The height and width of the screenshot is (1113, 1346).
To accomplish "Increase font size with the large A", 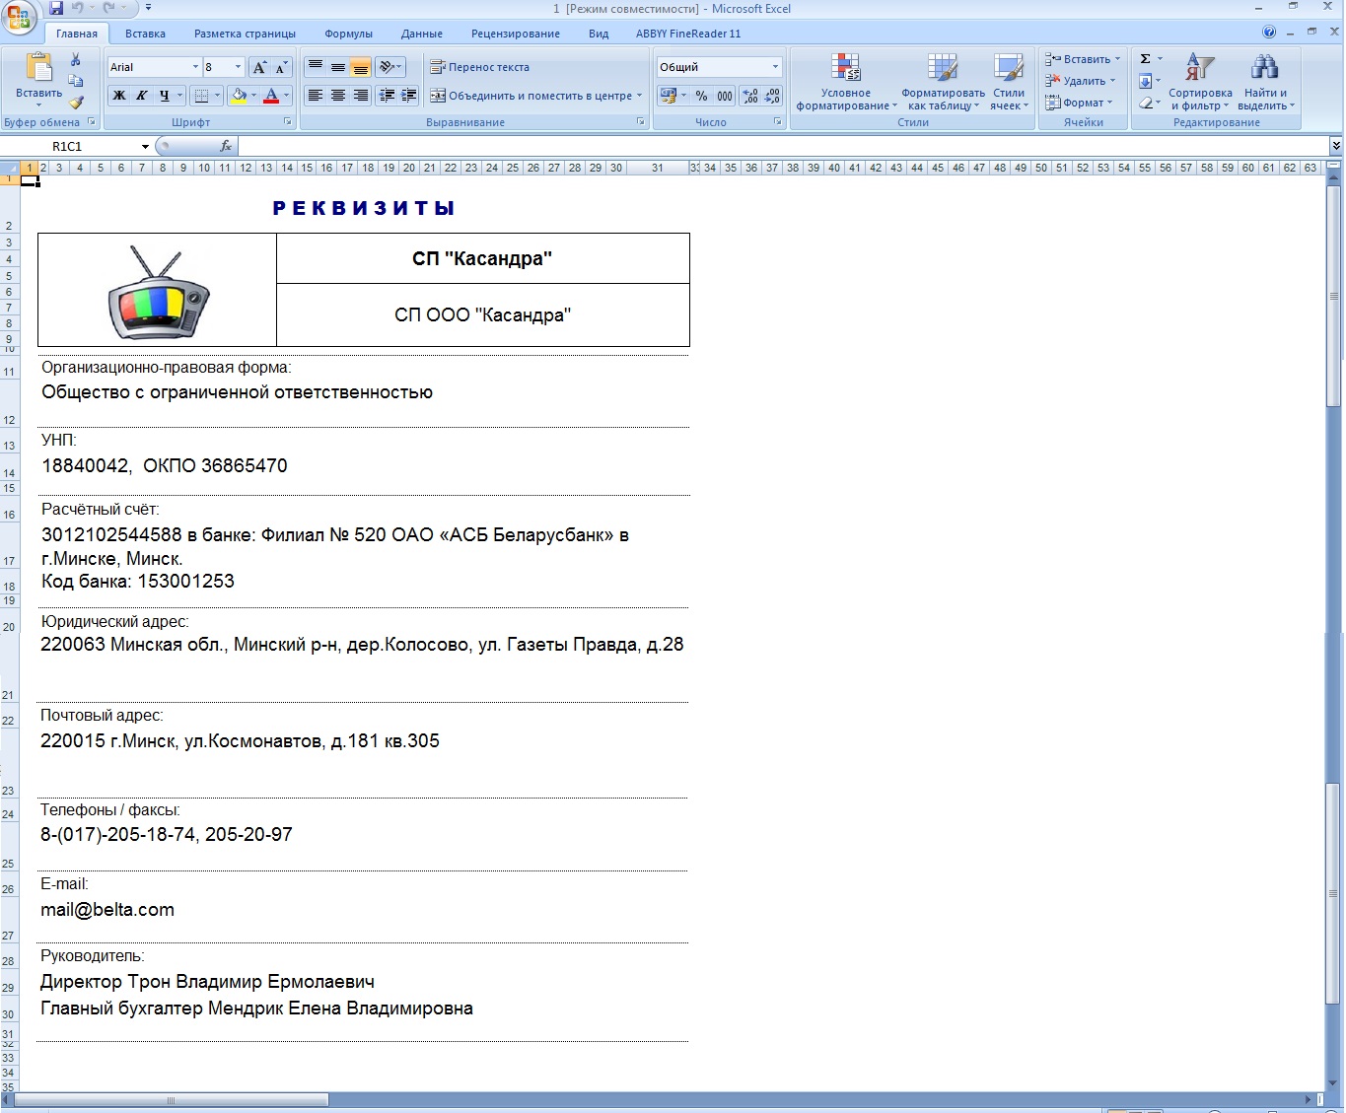I will point(259,67).
